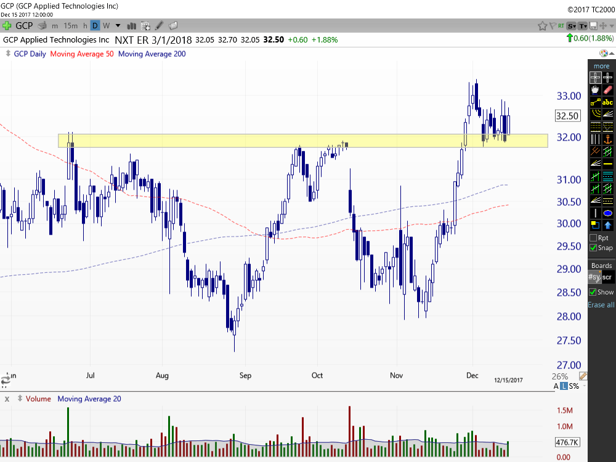Switch to the weekly W timeframe

(x=106, y=26)
